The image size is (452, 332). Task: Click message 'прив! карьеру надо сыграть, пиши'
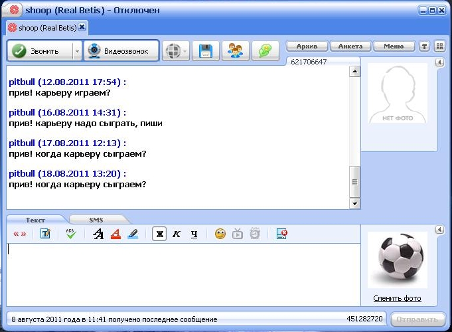click(86, 124)
